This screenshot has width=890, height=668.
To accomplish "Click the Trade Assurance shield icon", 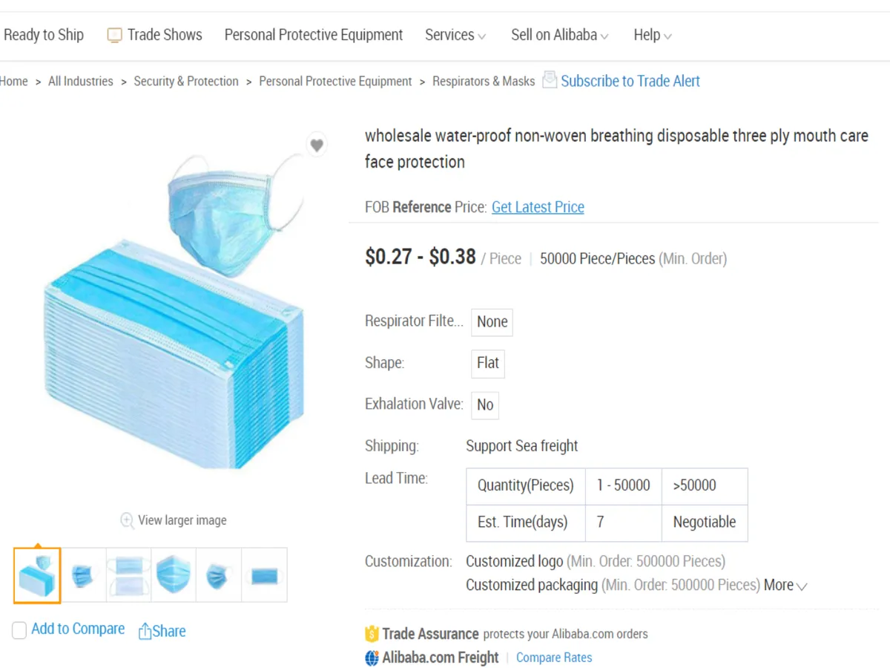I will click(372, 635).
